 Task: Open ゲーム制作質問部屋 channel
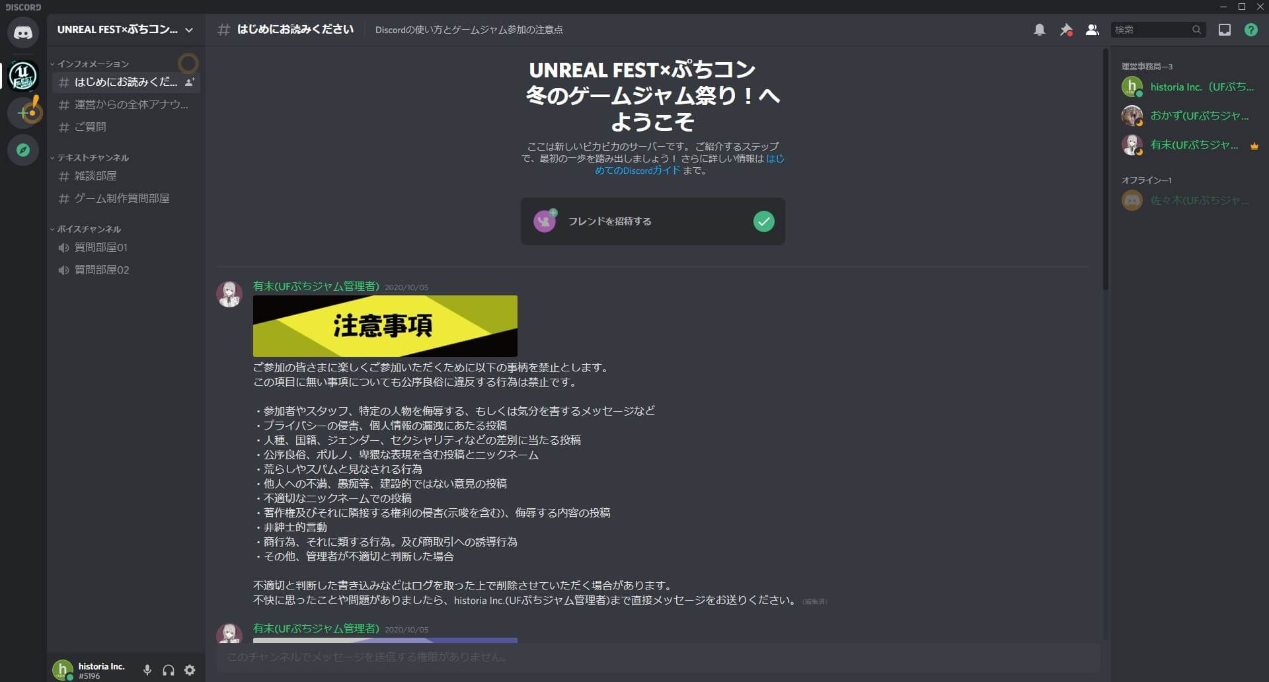tap(126, 198)
